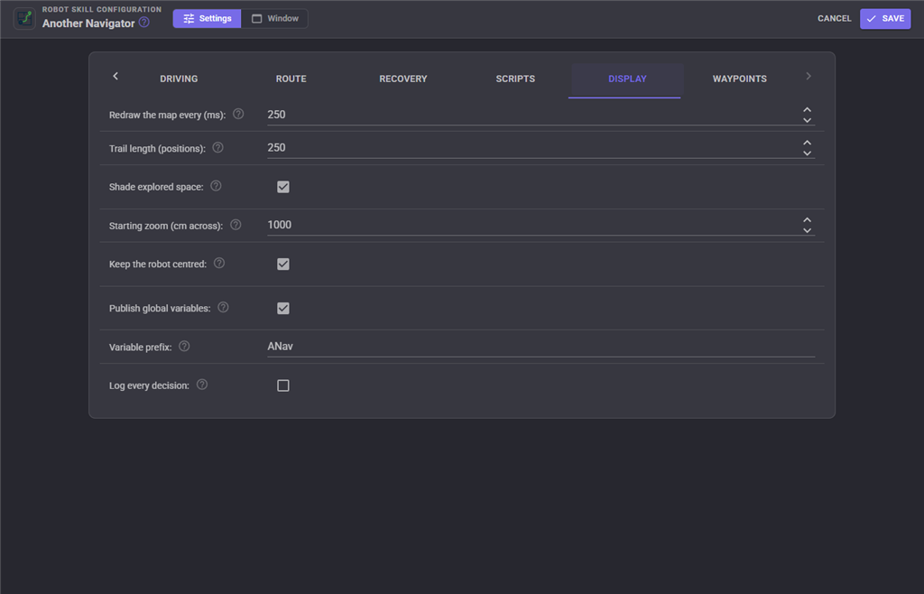924x594 pixels.
Task: Enable Log every decision checkbox
Action: coord(283,385)
